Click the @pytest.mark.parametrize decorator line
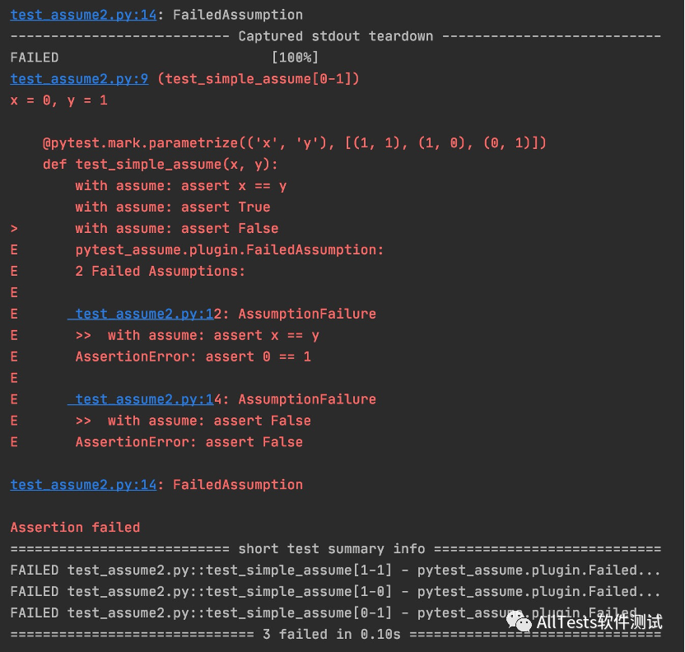This screenshot has width=685, height=652. click(295, 143)
